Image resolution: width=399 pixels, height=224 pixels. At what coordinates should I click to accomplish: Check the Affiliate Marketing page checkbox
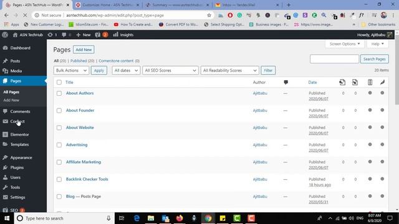[x=59, y=162]
